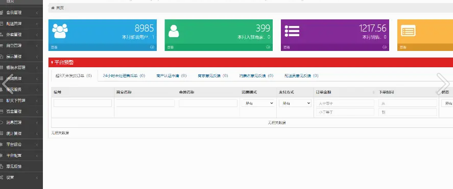Click the 下单时间 column header
This screenshot has width=453, height=189.
[x=408, y=92]
